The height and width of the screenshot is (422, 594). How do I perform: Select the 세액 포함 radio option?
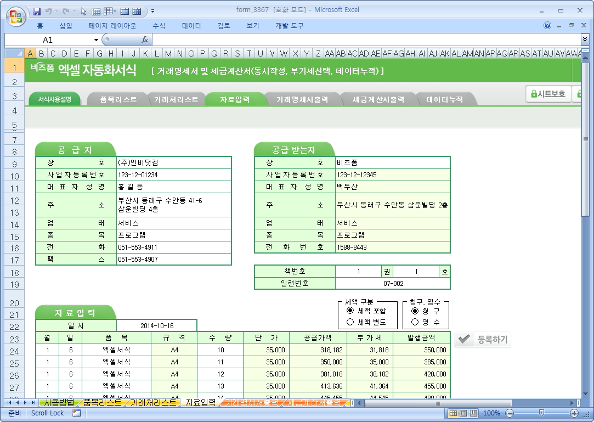click(x=350, y=311)
